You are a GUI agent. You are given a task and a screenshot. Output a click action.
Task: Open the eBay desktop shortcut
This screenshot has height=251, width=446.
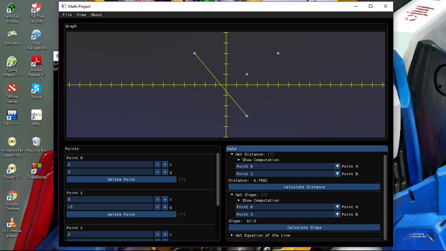[x=36, y=118]
